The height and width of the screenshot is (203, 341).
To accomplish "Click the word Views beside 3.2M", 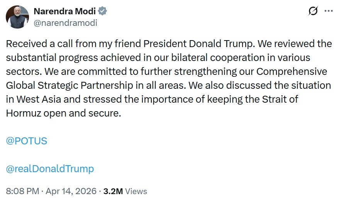I will (136, 191).
